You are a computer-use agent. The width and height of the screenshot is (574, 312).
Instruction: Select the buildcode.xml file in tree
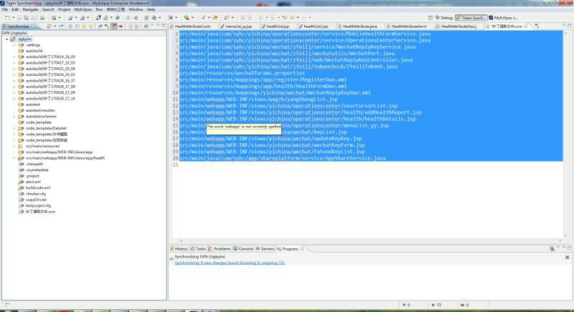click(x=37, y=187)
